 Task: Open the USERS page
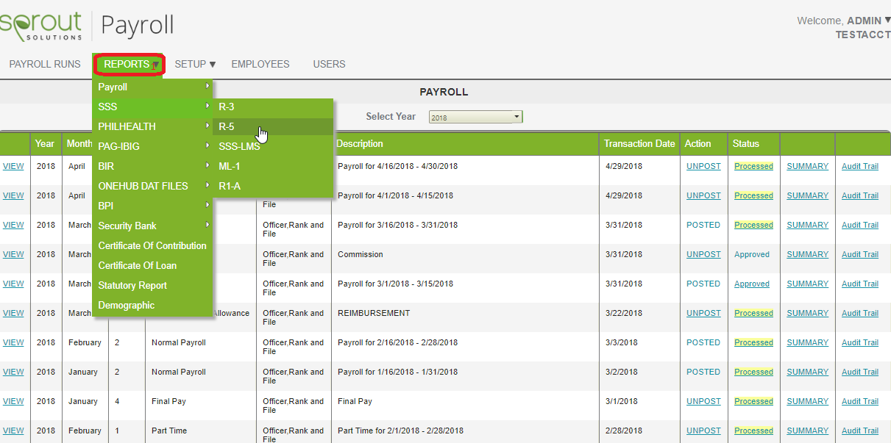coord(329,64)
